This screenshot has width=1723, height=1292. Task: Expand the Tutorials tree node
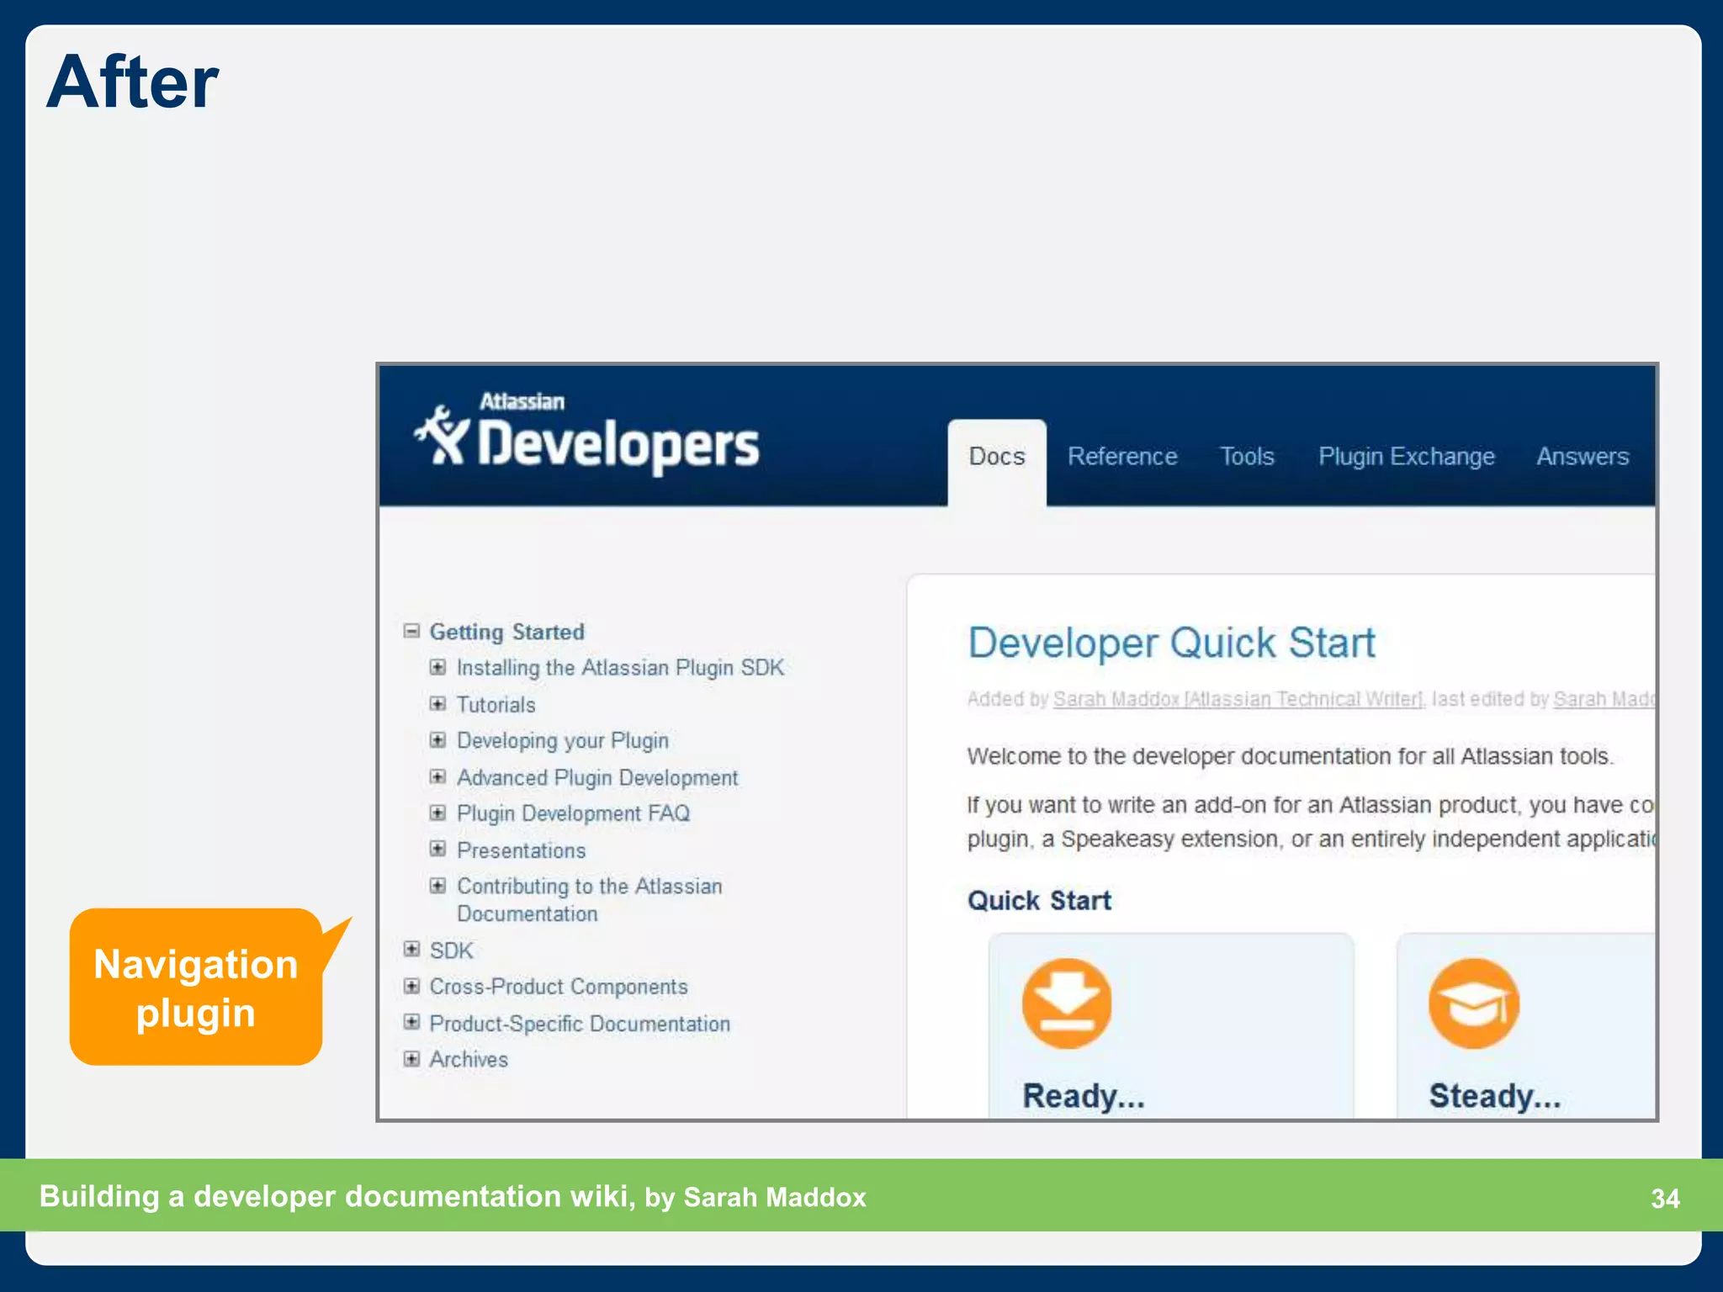pos(437,703)
